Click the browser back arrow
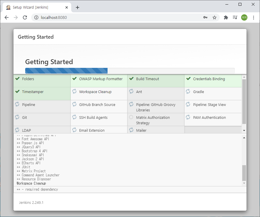 coord(7,17)
